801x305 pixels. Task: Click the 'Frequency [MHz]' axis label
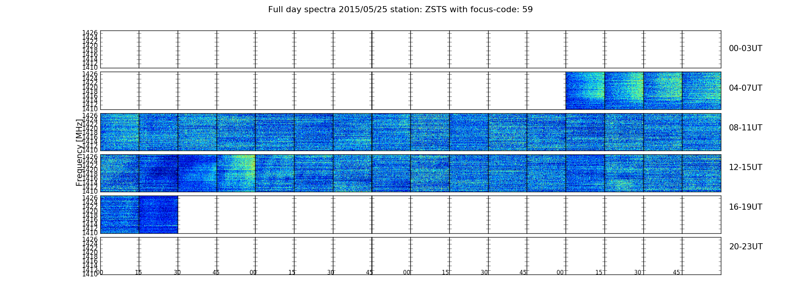pyautogui.click(x=79, y=152)
